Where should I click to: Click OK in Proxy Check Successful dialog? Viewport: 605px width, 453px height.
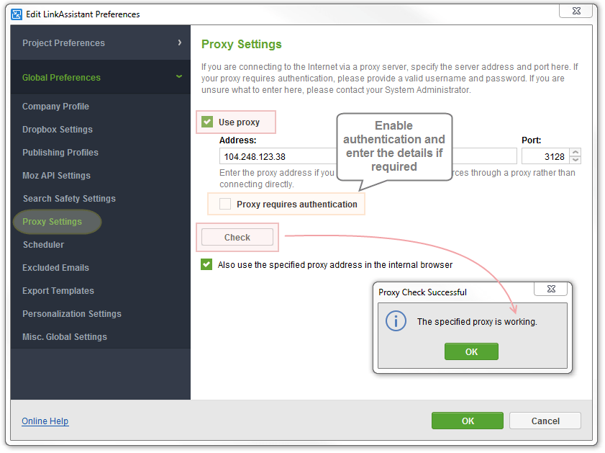tap(471, 351)
